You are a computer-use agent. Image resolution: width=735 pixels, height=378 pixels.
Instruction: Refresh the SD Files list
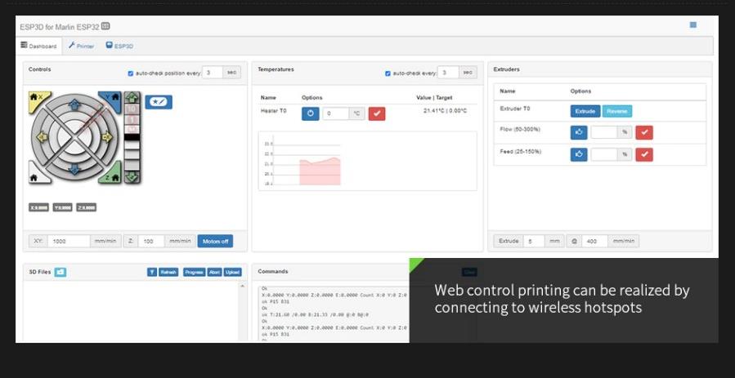coord(168,272)
